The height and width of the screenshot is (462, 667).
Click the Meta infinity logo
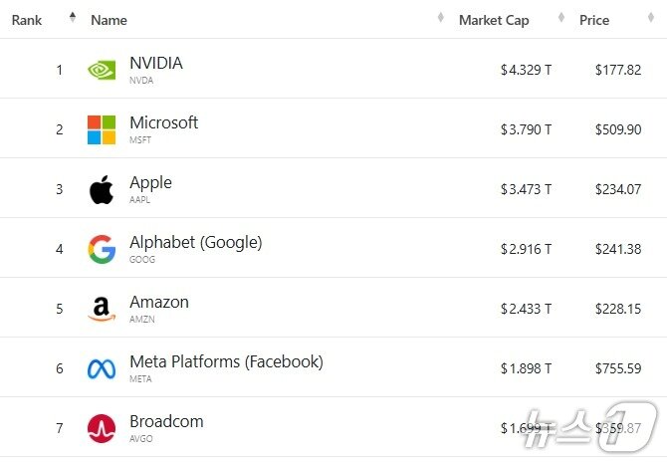click(102, 369)
